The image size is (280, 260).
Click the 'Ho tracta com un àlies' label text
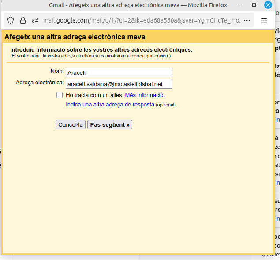[94, 95]
